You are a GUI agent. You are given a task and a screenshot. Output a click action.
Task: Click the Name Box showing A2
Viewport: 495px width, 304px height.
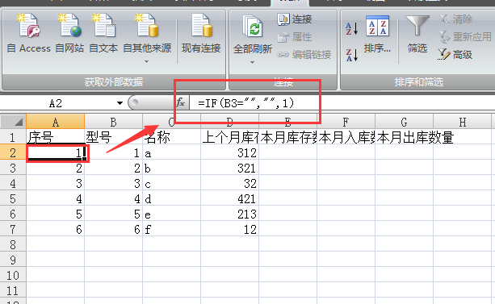pyautogui.click(x=57, y=102)
